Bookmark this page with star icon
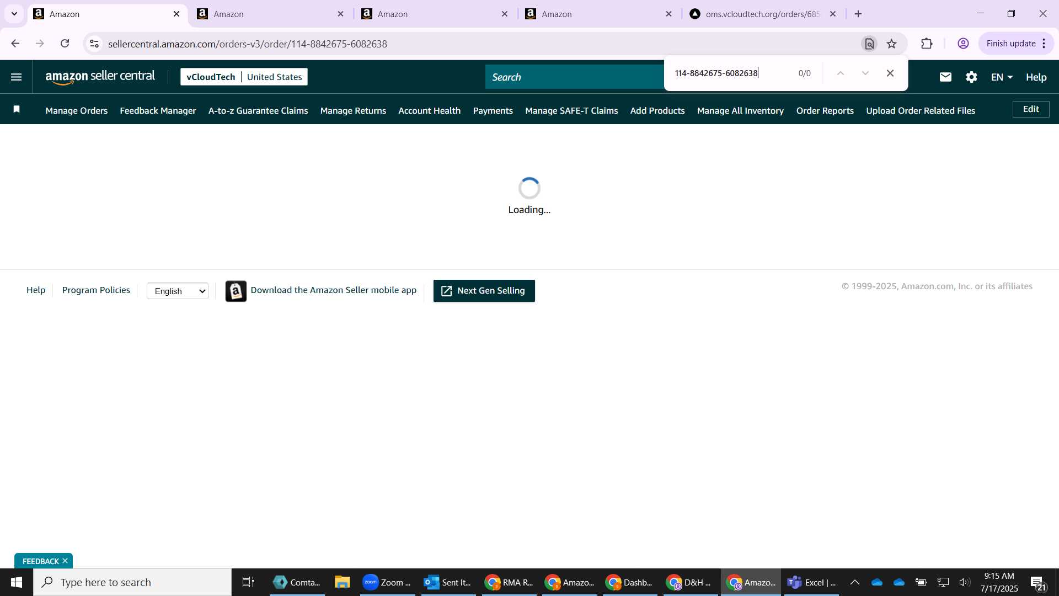1059x596 pixels. click(x=892, y=44)
